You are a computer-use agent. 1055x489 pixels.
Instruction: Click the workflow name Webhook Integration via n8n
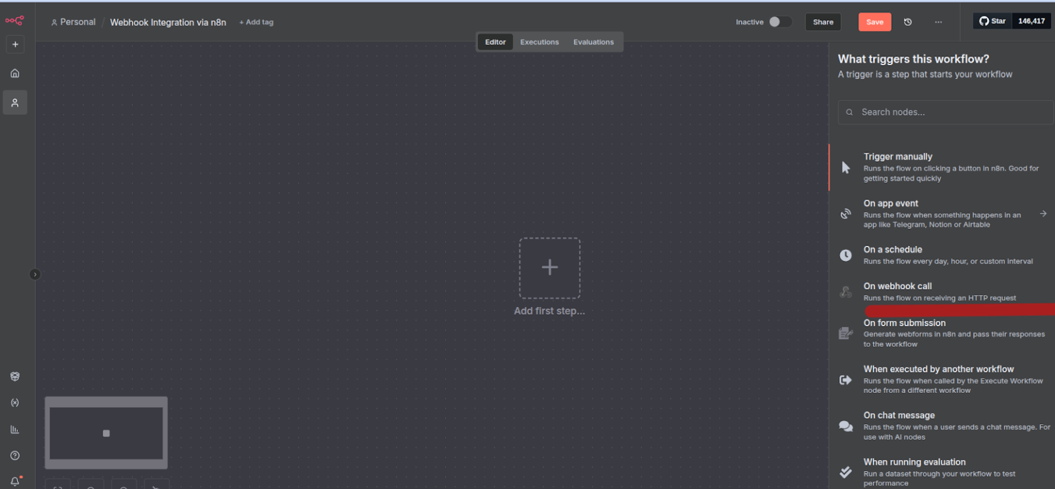pos(168,22)
